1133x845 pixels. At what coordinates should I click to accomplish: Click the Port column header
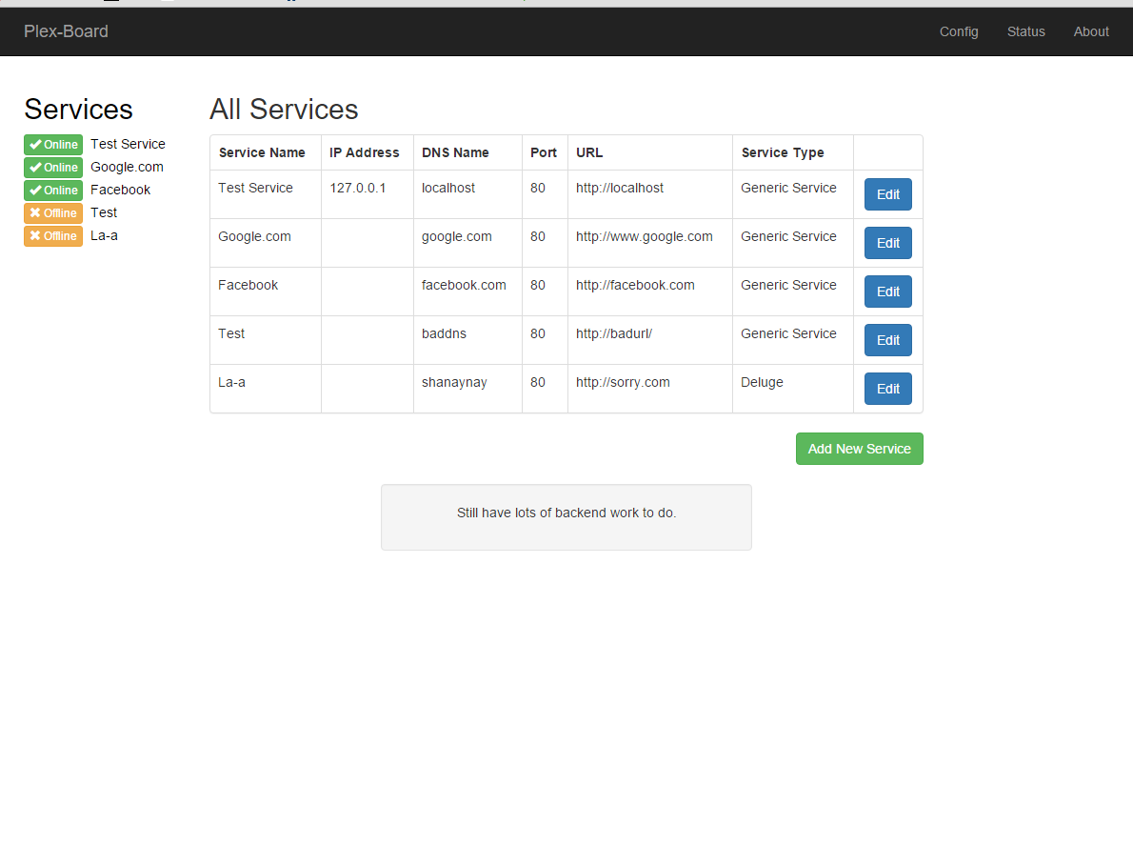544,152
